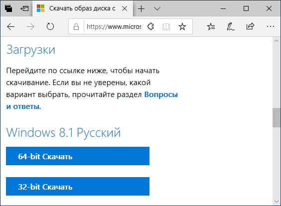Add this page to favorites star
Image resolution: width=281 pixels, height=206 pixels.
tap(182, 27)
